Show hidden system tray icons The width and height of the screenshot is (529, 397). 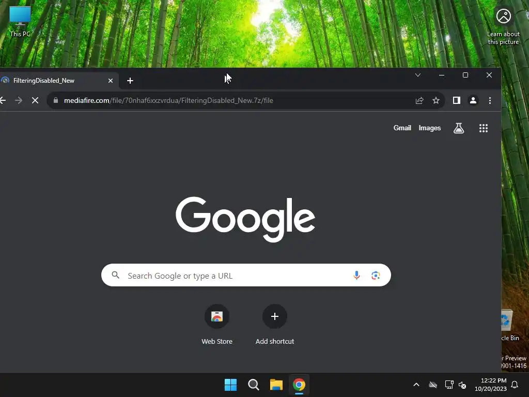(416, 385)
